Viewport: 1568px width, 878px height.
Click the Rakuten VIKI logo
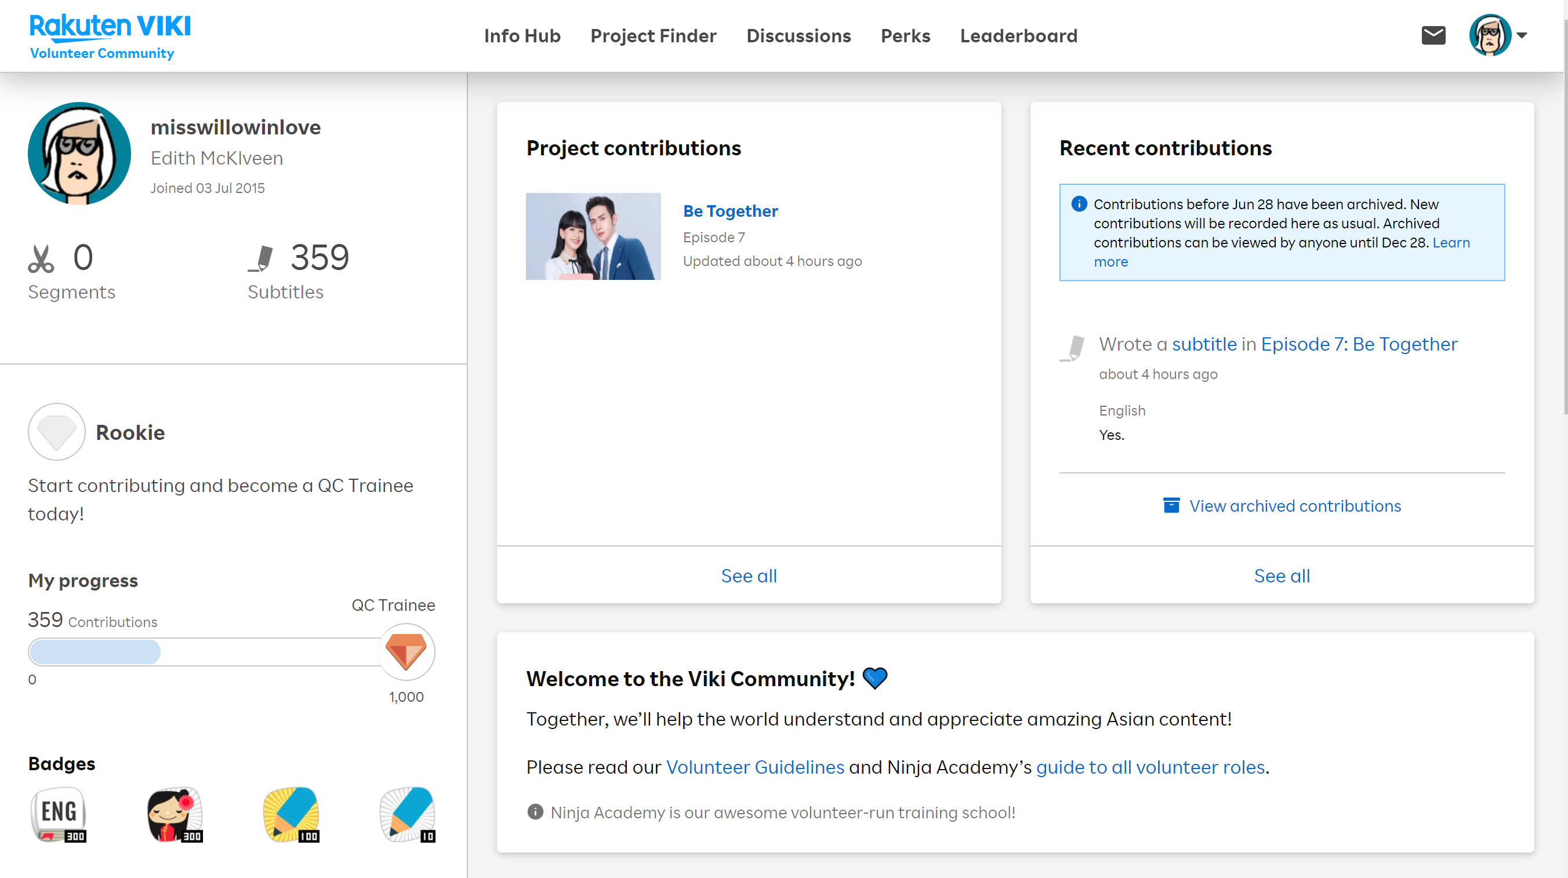(x=110, y=27)
